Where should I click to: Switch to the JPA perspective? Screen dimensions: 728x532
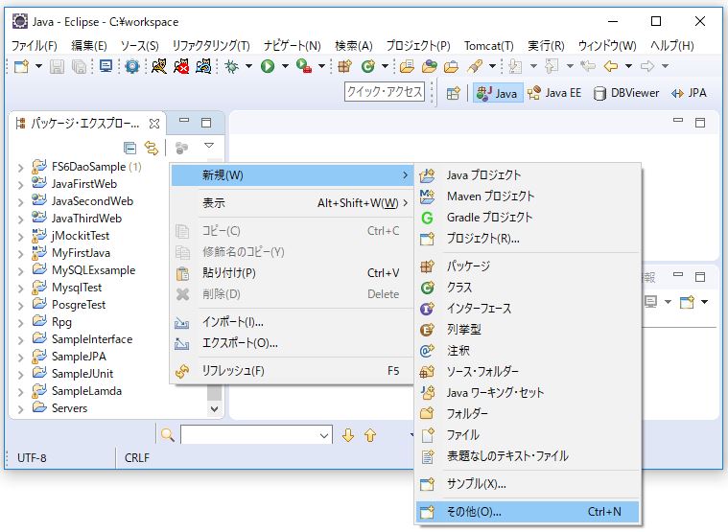tap(689, 93)
